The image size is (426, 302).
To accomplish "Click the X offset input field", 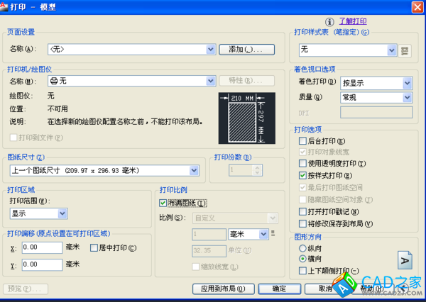I will (x=42, y=247).
